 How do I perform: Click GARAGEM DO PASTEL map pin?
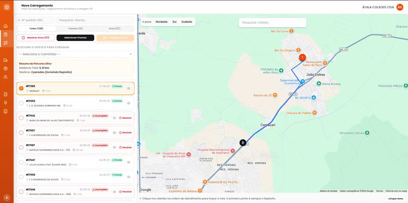click(205, 182)
